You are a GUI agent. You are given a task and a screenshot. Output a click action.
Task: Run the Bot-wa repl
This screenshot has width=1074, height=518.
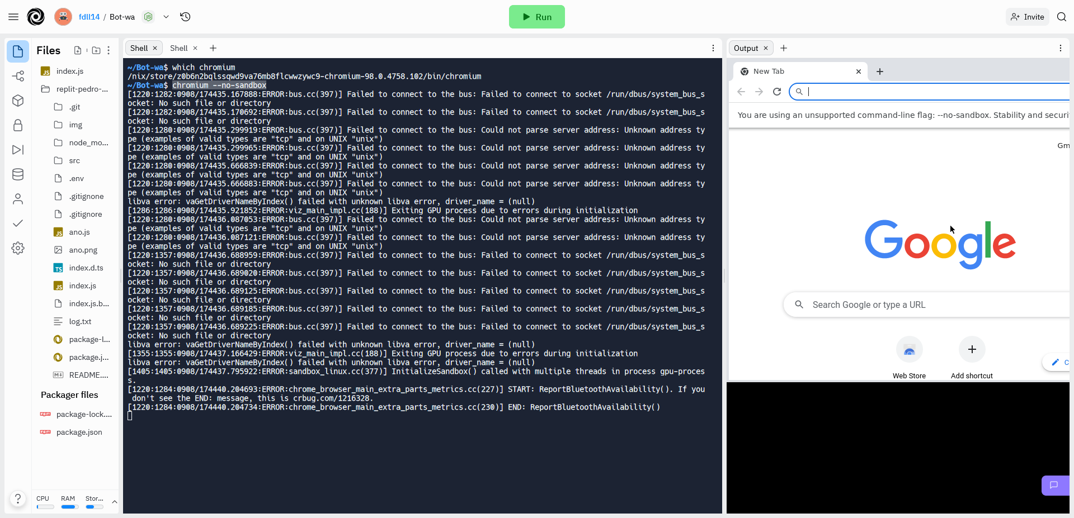point(537,17)
